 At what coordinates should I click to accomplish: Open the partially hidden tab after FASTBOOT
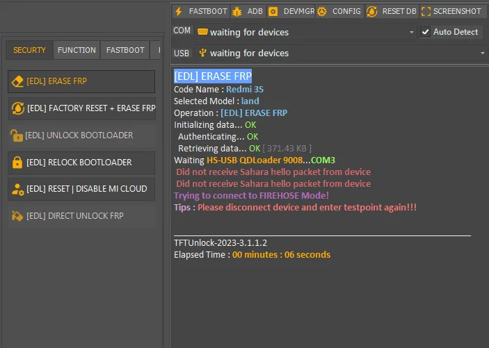point(156,50)
